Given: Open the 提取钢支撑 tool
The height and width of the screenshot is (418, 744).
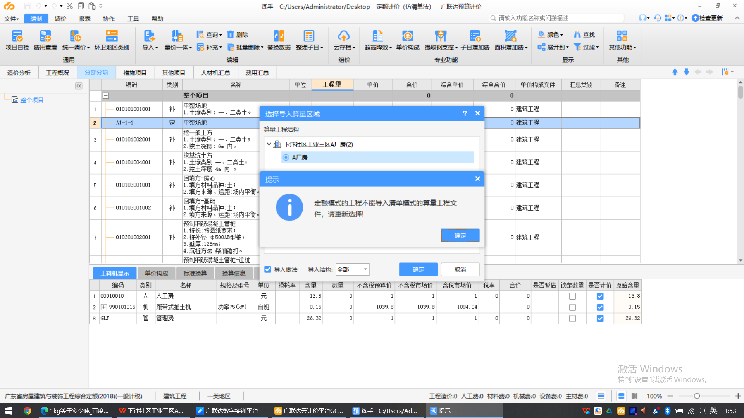Looking at the screenshot, I should [x=441, y=40].
